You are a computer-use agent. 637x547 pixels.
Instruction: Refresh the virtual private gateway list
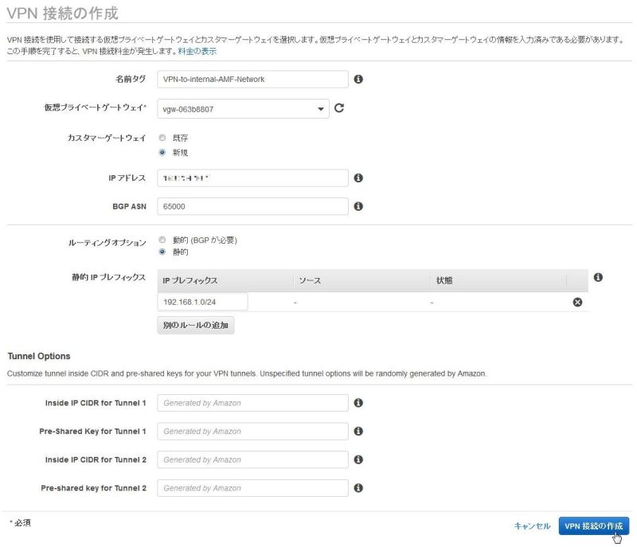tap(339, 108)
